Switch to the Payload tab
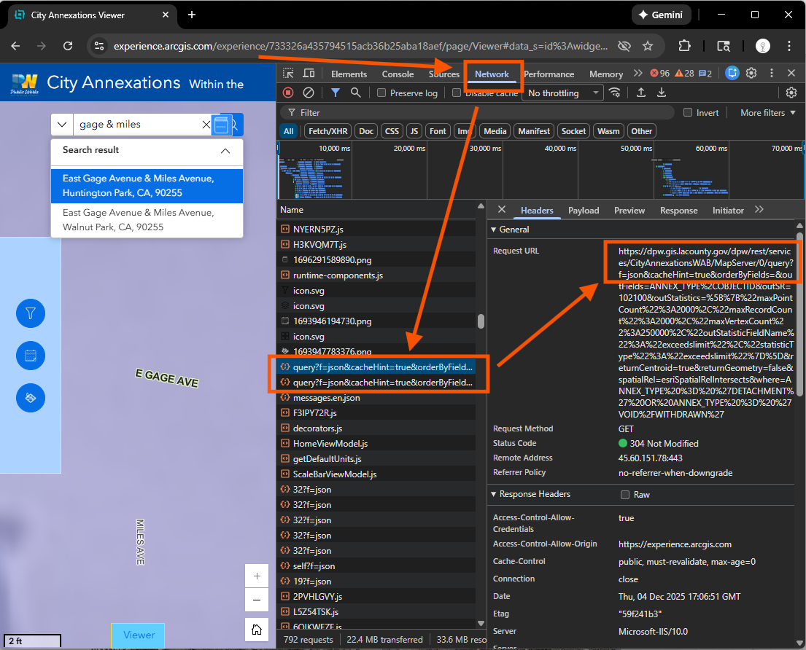The image size is (806, 650). coord(584,211)
